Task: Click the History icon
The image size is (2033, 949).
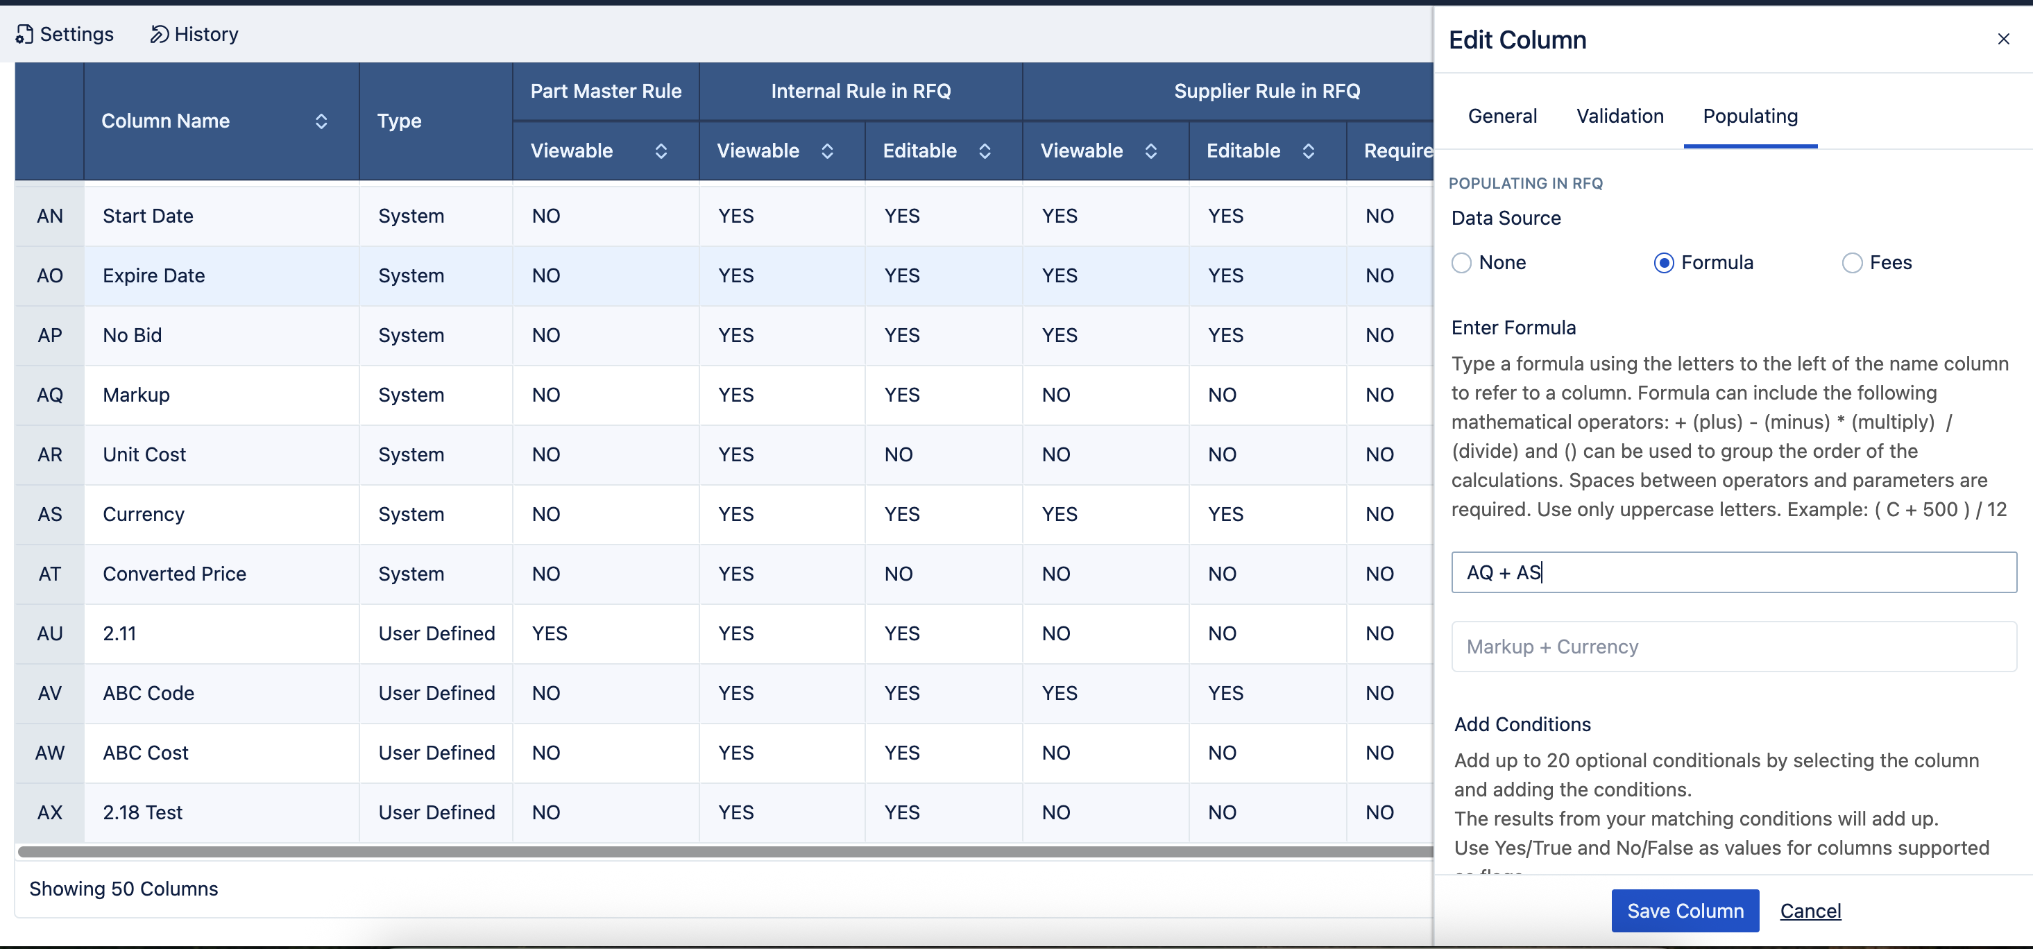Action: tap(159, 34)
